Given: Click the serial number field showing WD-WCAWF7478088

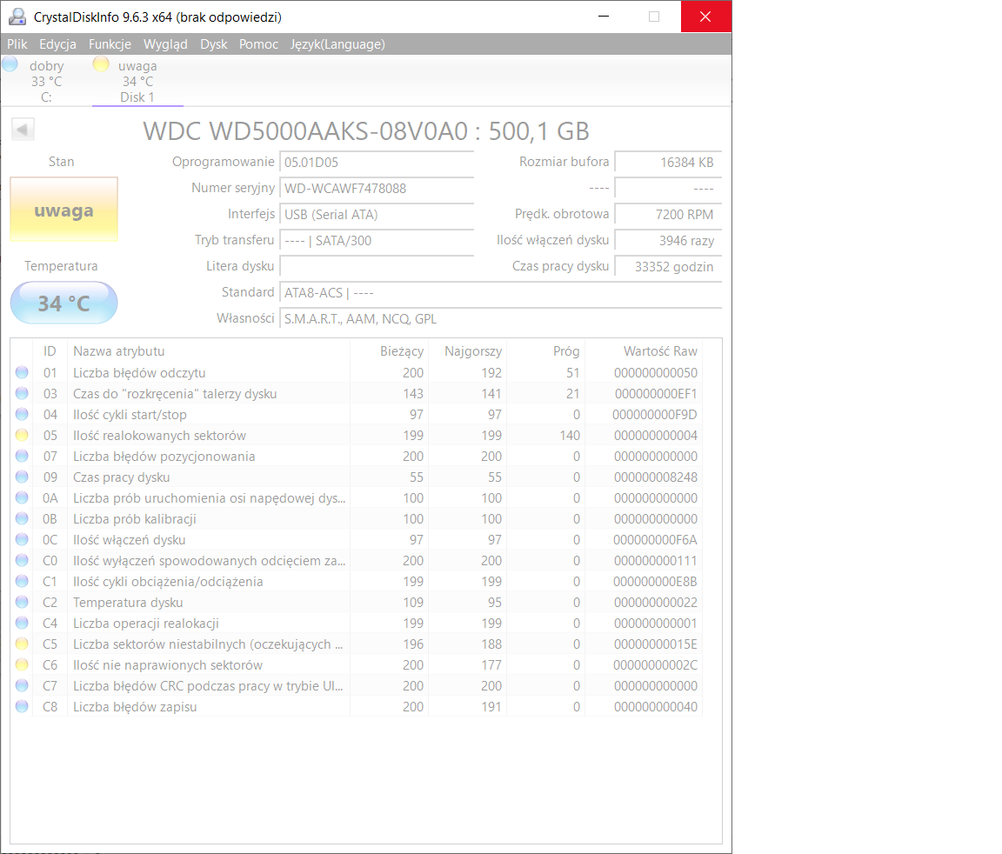Looking at the screenshot, I should coord(376,188).
